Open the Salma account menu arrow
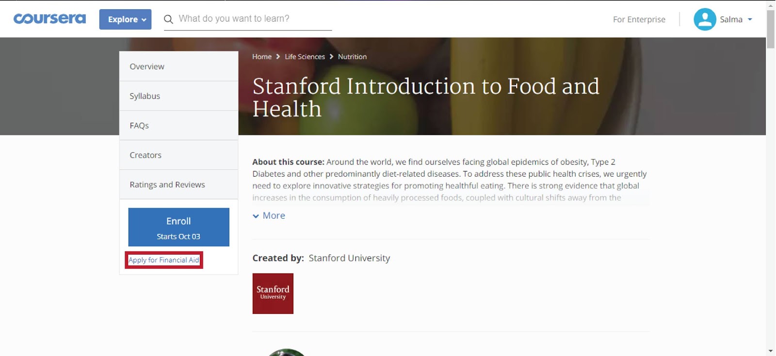 (750, 19)
